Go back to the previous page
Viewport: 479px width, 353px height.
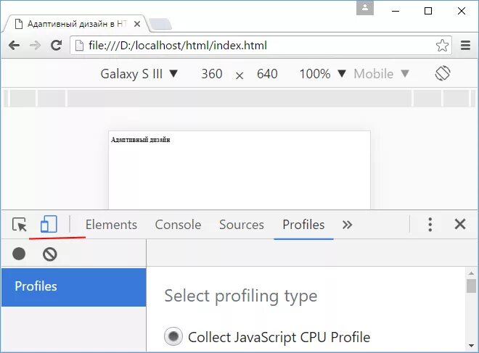[x=15, y=46]
